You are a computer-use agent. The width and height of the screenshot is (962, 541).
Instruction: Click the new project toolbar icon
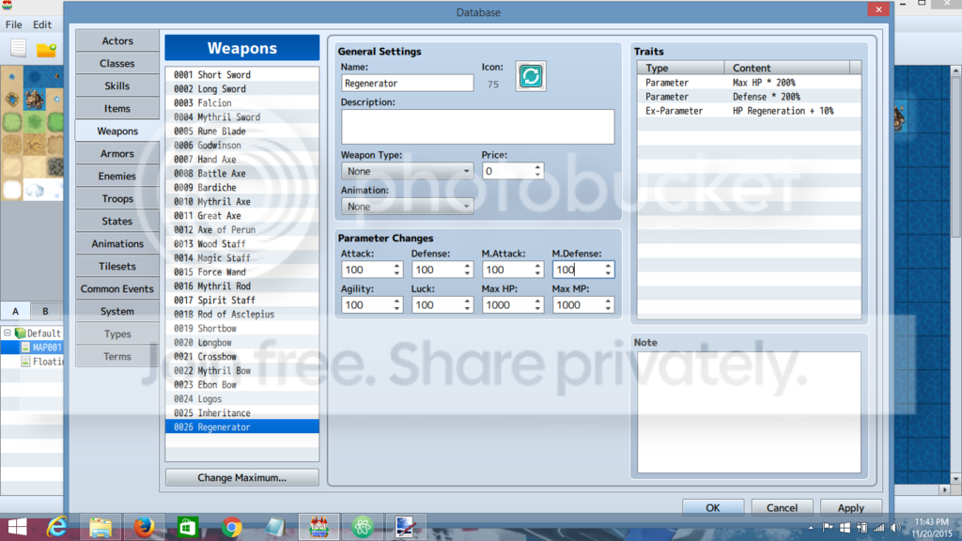click(x=18, y=49)
